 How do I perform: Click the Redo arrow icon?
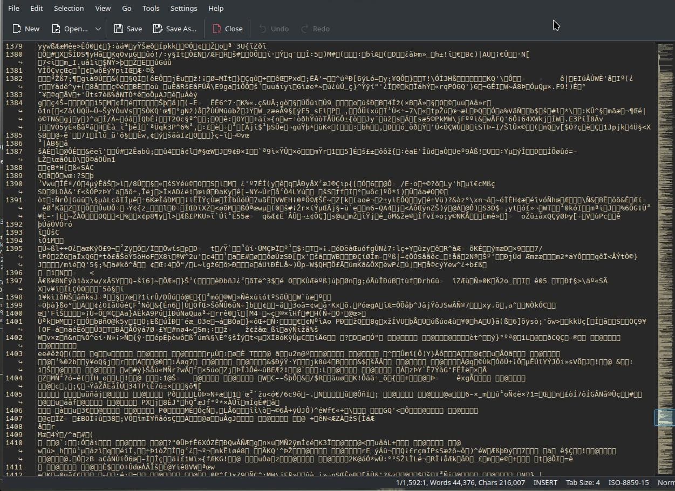(305, 29)
